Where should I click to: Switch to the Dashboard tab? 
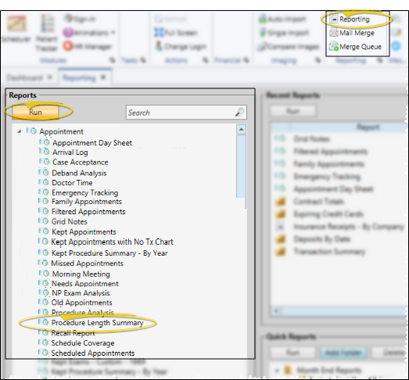coord(24,77)
